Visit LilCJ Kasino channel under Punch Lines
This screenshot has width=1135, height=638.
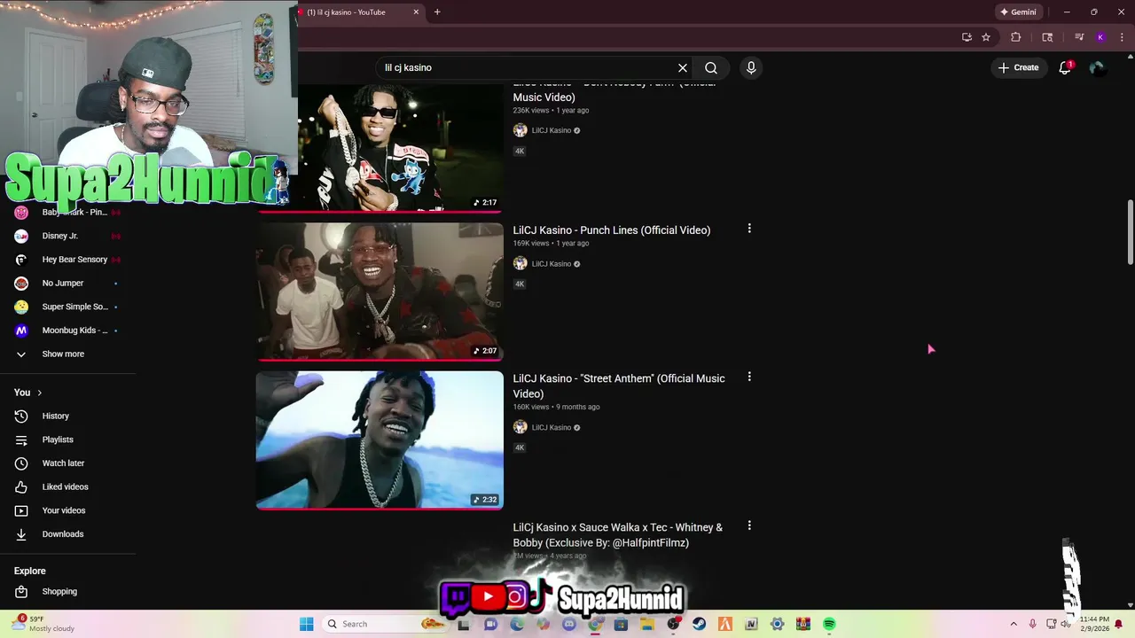click(x=552, y=264)
